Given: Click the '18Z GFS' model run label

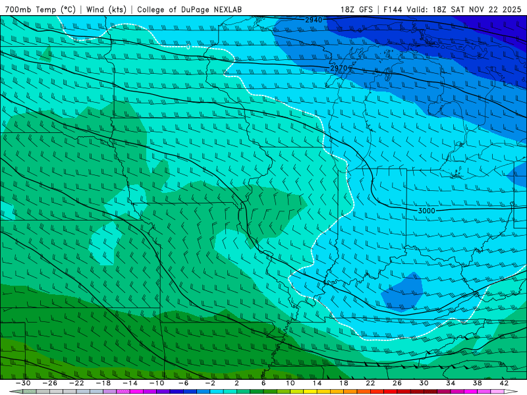Looking at the screenshot, I should pyautogui.click(x=356, y=9).
